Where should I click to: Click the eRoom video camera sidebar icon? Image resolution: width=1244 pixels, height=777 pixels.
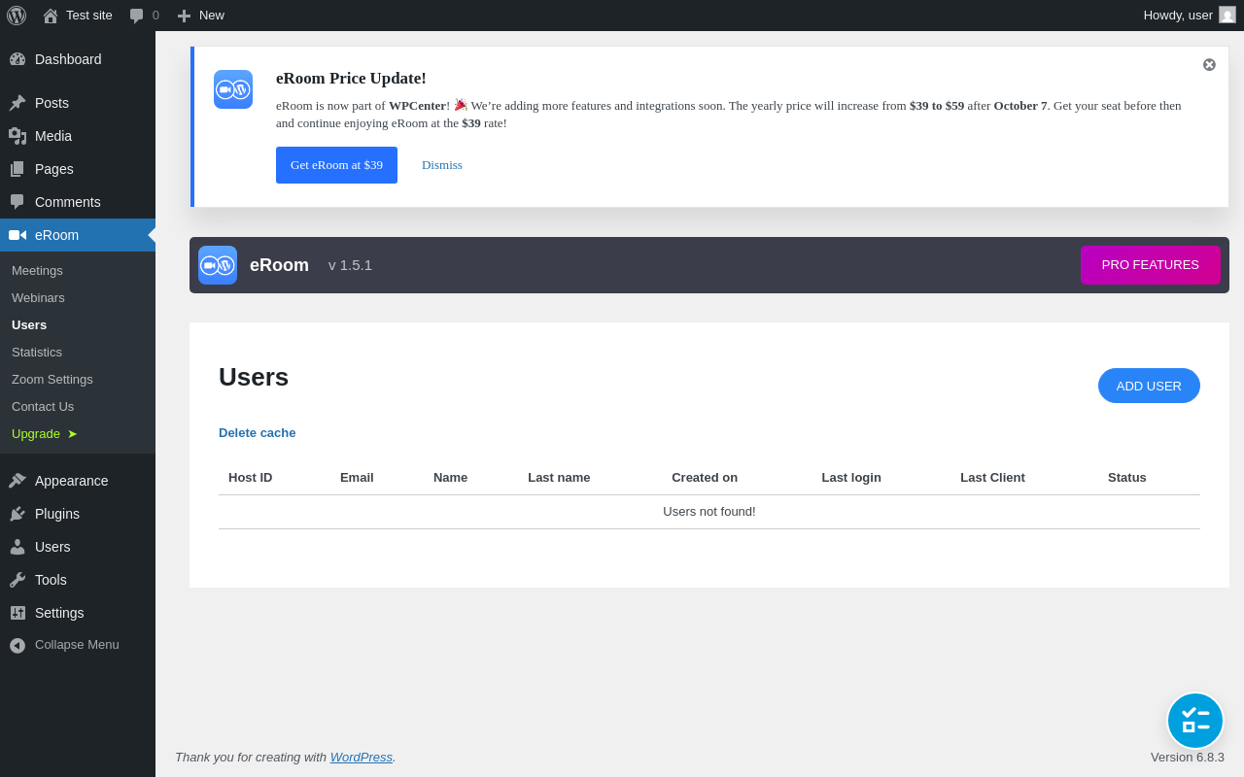[x=17, y=235]
